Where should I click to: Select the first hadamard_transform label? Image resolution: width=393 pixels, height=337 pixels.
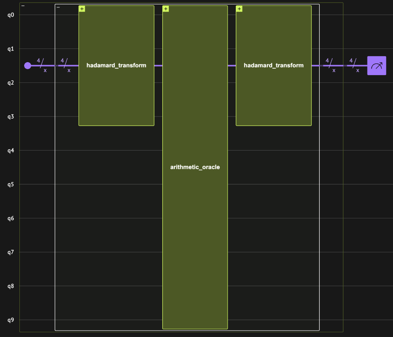point(116,66)
